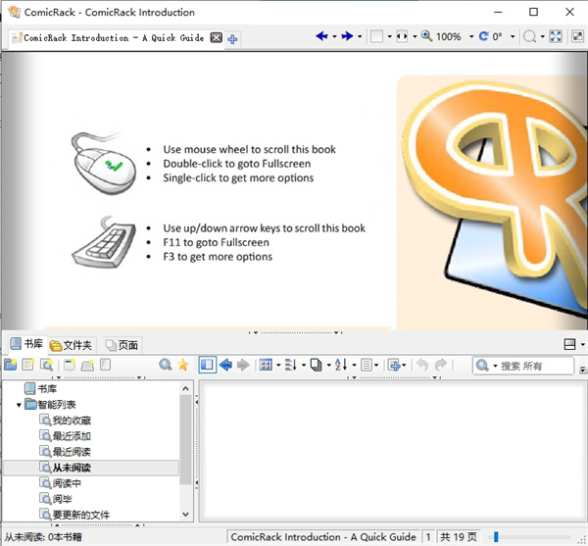Click page number 1 in status bar
Screen dimensions: 588x546
pyautogui.click(x=428, y=537)
